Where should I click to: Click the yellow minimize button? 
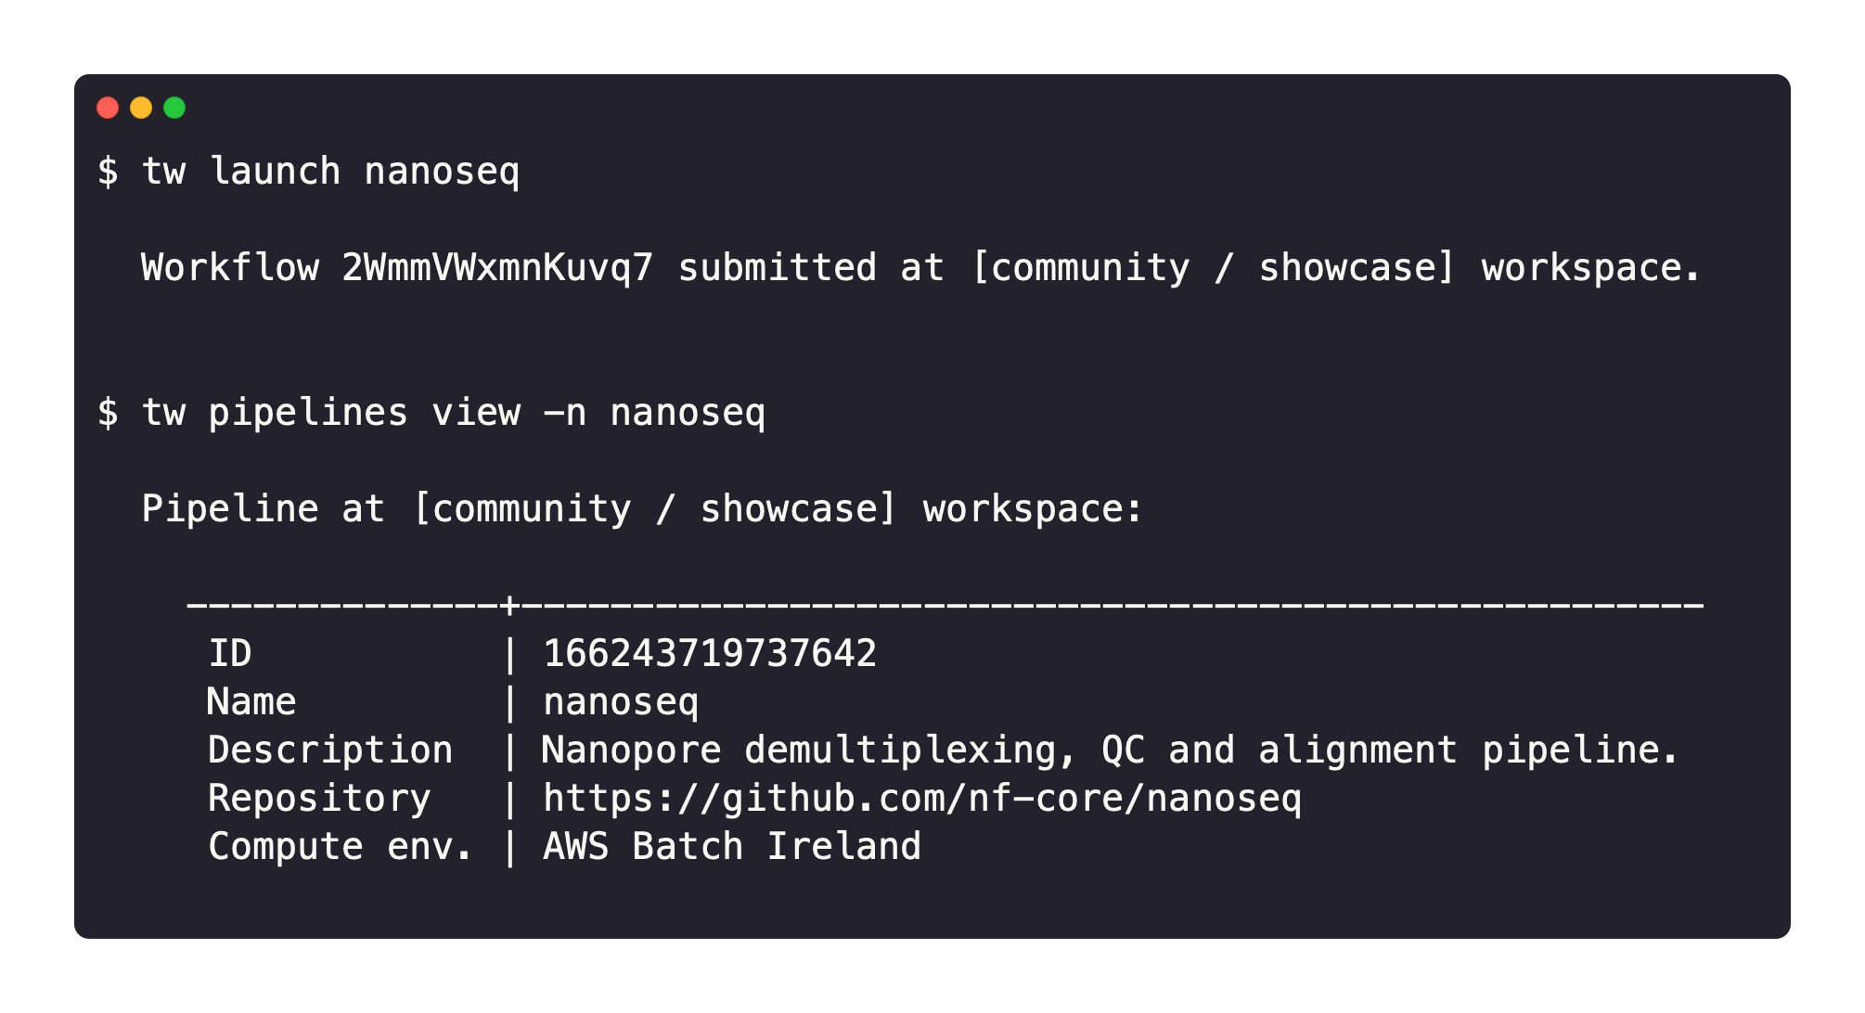pos(140,109)
